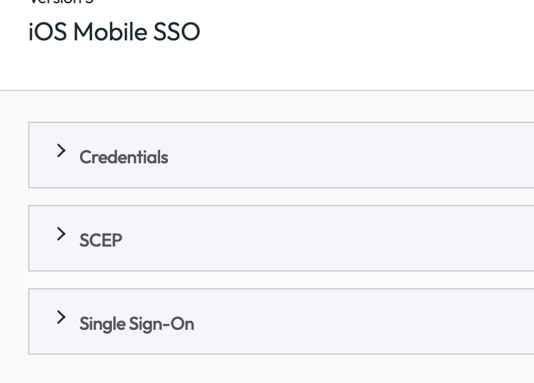Click the chevron icon beside SCEP
The width and height of the screenshot is (534, 383).
[x=61, y=234]
